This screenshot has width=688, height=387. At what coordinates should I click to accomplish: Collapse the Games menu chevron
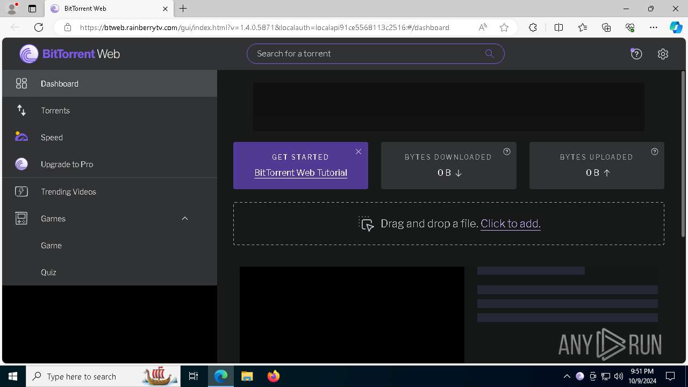pos(185,218)
